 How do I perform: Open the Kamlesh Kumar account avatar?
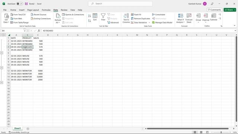(205, 4)
